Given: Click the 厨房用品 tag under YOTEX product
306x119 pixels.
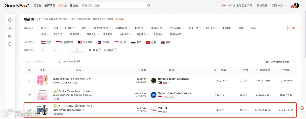Looking at the screenshot, I should pos(59,114).
